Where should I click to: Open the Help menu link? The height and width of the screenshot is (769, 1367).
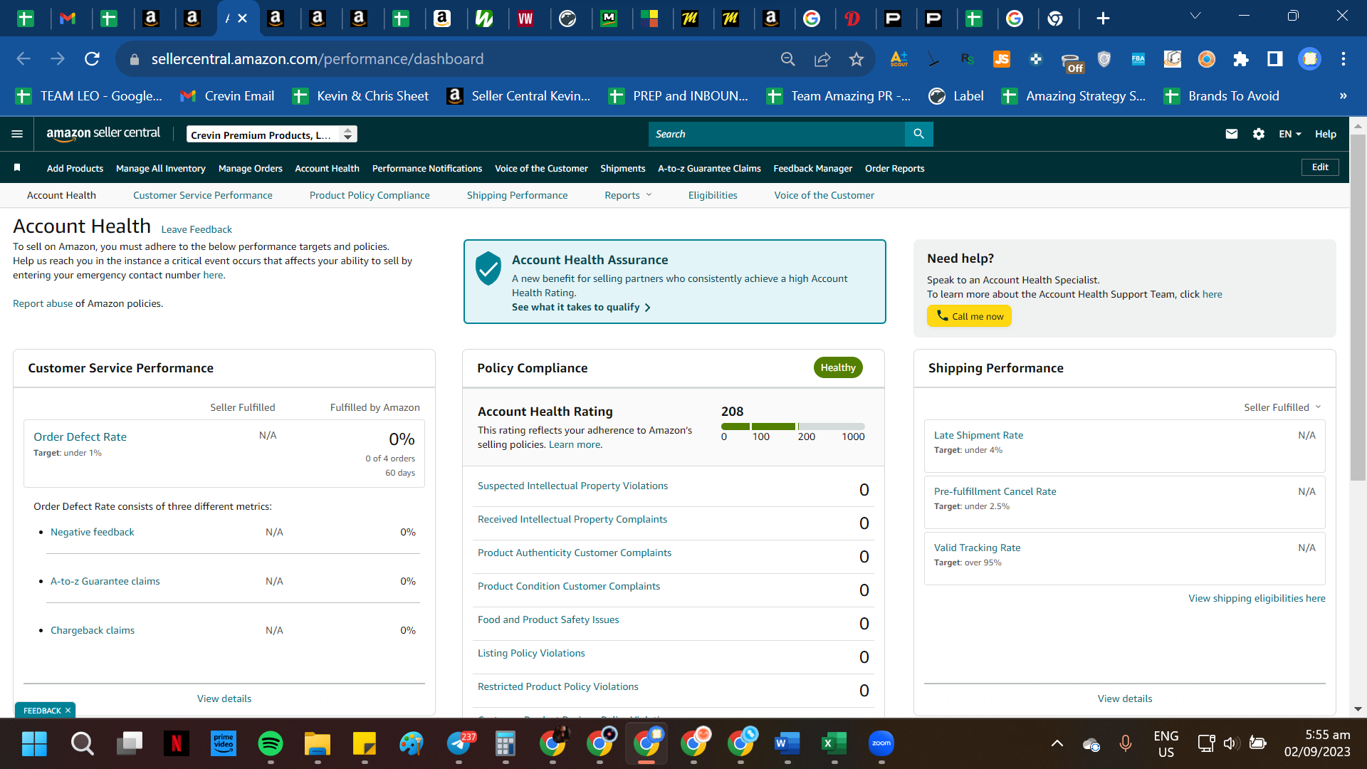(x=1325, y=134)
